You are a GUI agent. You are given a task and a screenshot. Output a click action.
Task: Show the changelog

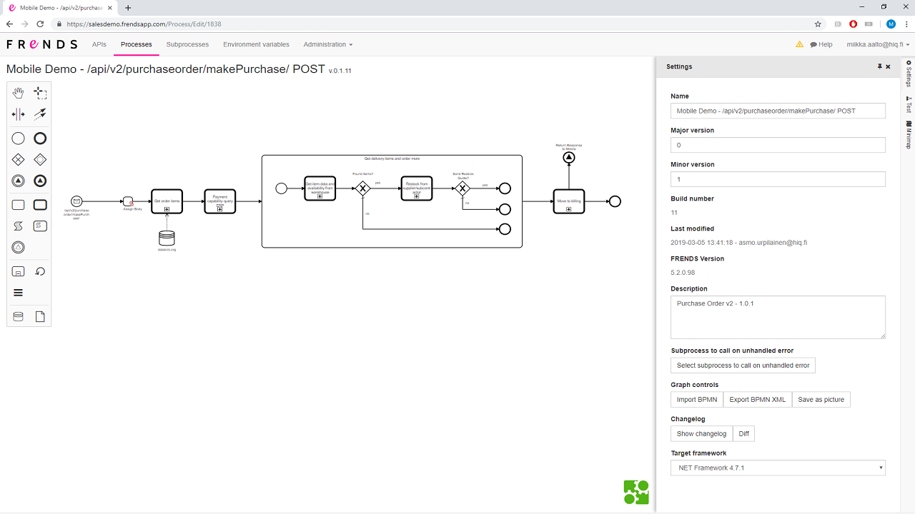pyautogui.click(x=701, y=434)
